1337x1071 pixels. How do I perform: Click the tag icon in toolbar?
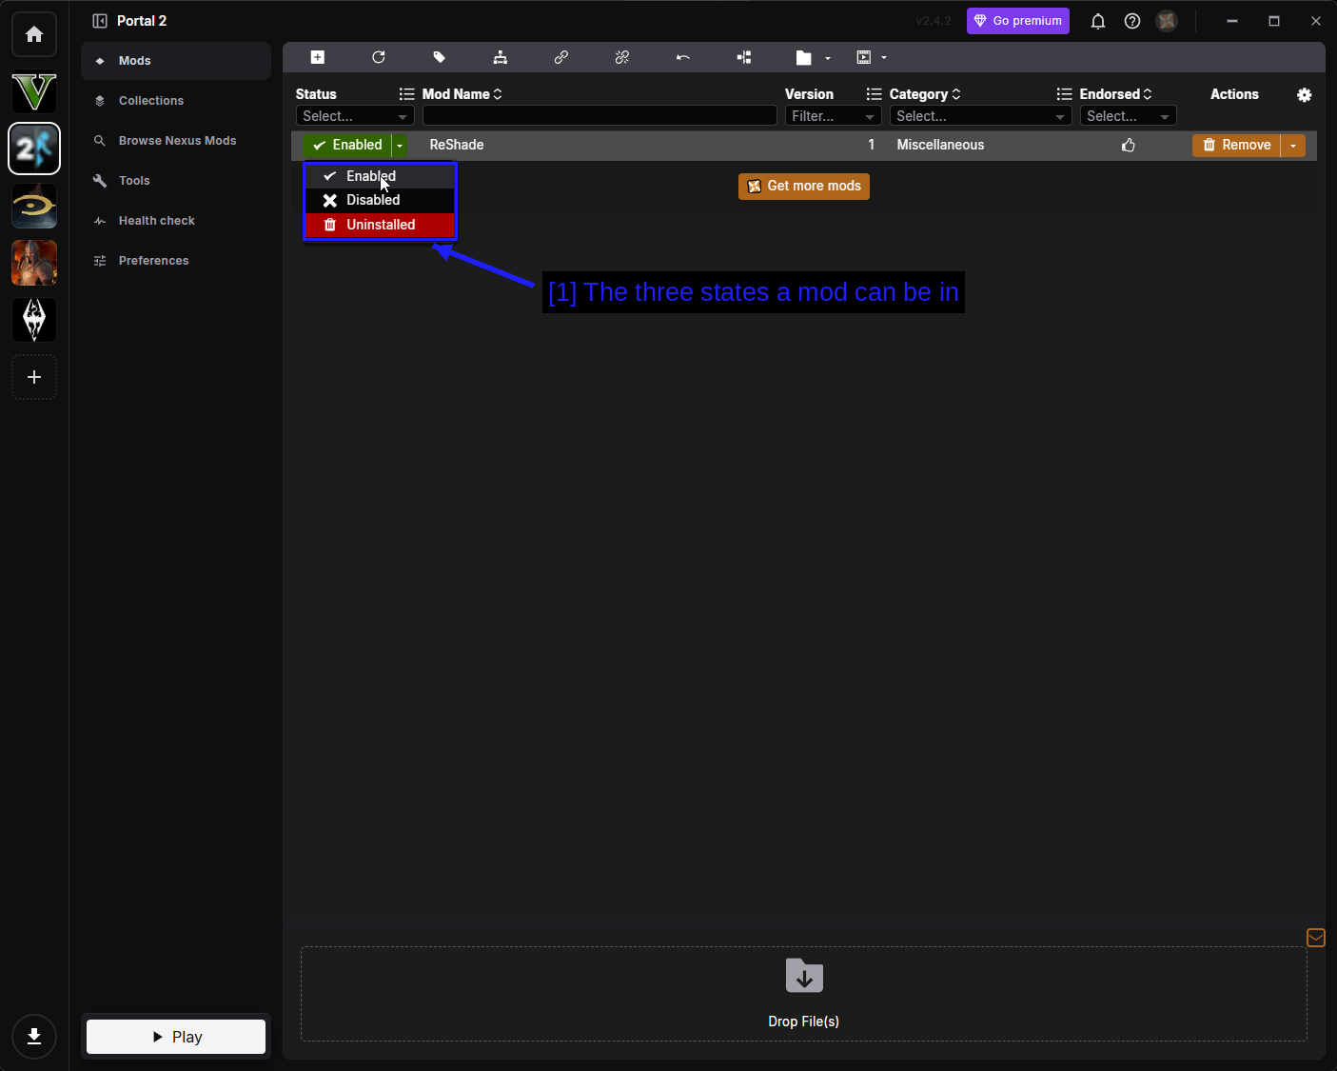pyautogui.click(x=440, y=58)
